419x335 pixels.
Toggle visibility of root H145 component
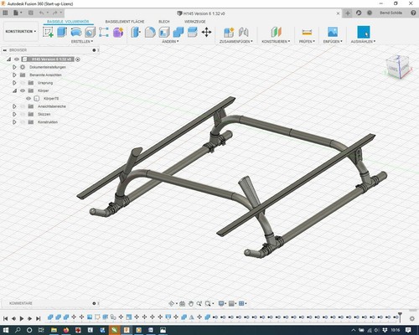[17, 59]
